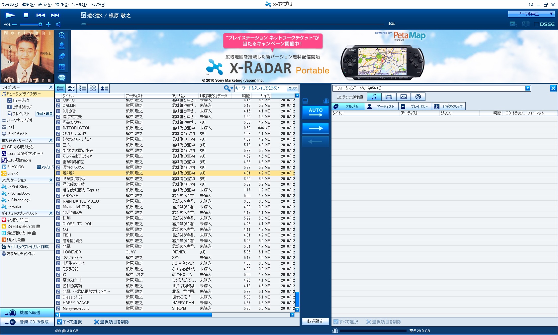558x335 pixels.
Task: Collapse the 取り込み・サービス sidebar section
Action: click(51, 140)
